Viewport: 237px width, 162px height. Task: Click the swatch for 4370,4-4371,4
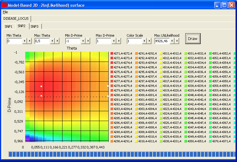(210, 141)
